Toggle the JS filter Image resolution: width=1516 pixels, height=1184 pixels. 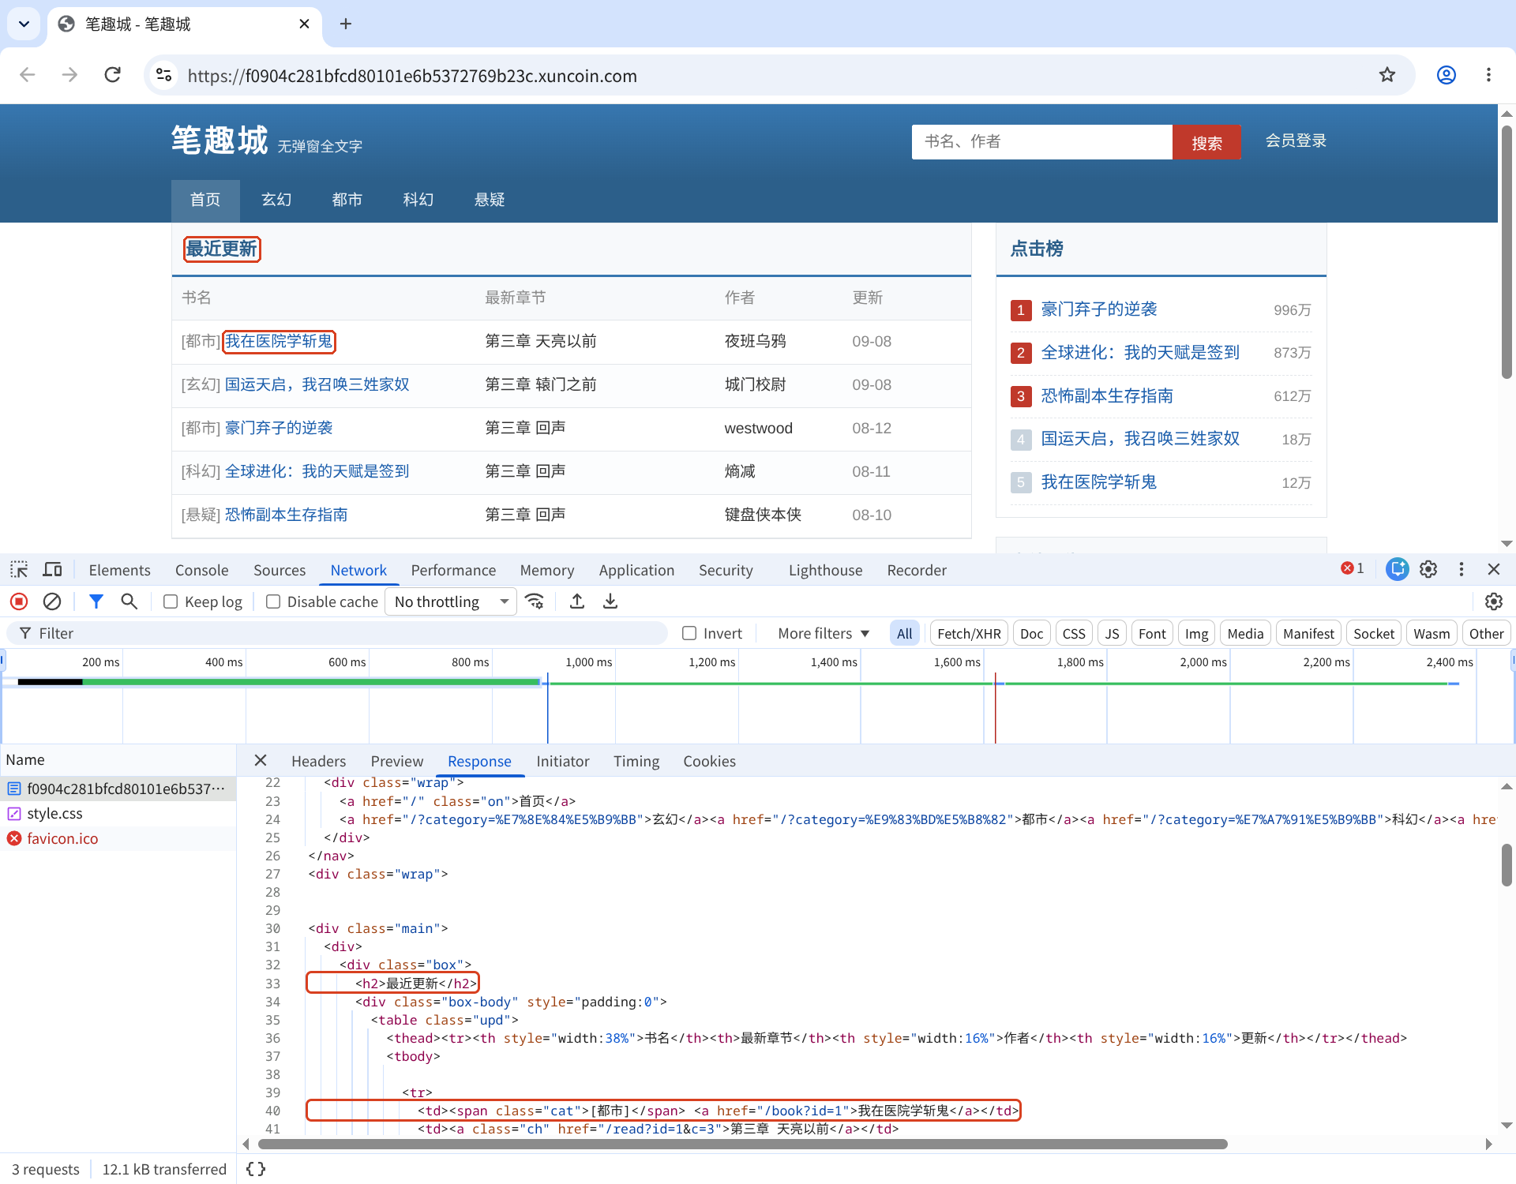pos(1112,633)
